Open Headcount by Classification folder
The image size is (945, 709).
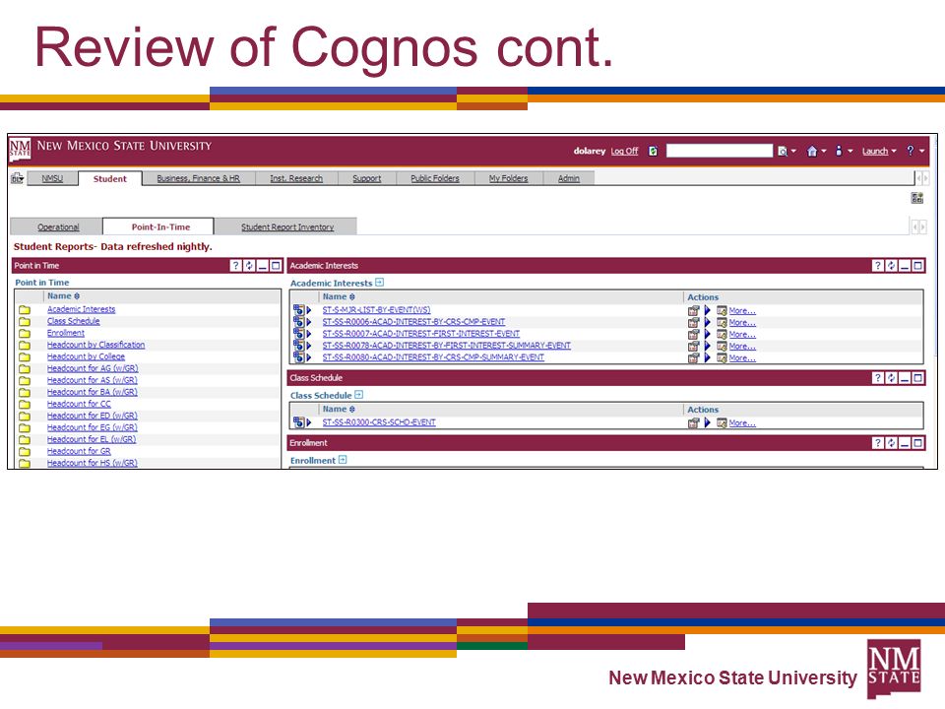pyautogui.click(x=95, y=345)
